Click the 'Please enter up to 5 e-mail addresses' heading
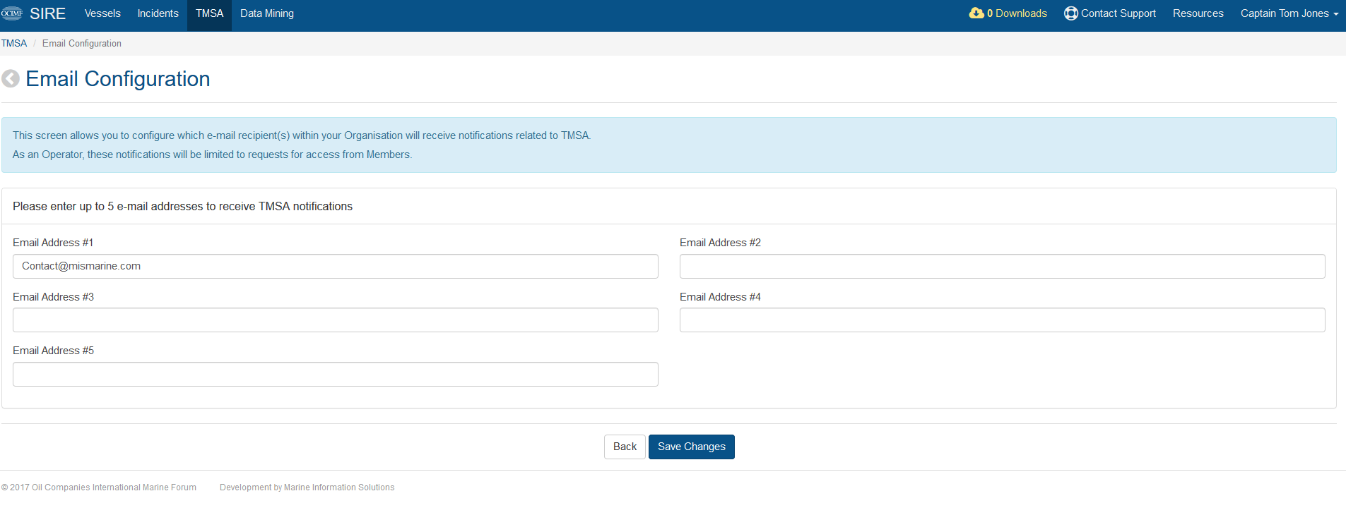The width and height of the screenshot is (1346, 527). 182,206
